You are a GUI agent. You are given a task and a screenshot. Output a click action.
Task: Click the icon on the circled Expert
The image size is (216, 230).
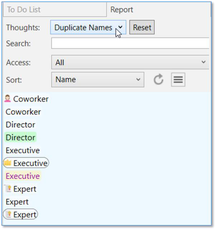coord(8,215)
